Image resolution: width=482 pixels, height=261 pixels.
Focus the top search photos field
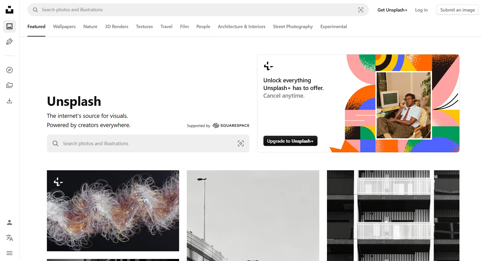pos(198,10)
